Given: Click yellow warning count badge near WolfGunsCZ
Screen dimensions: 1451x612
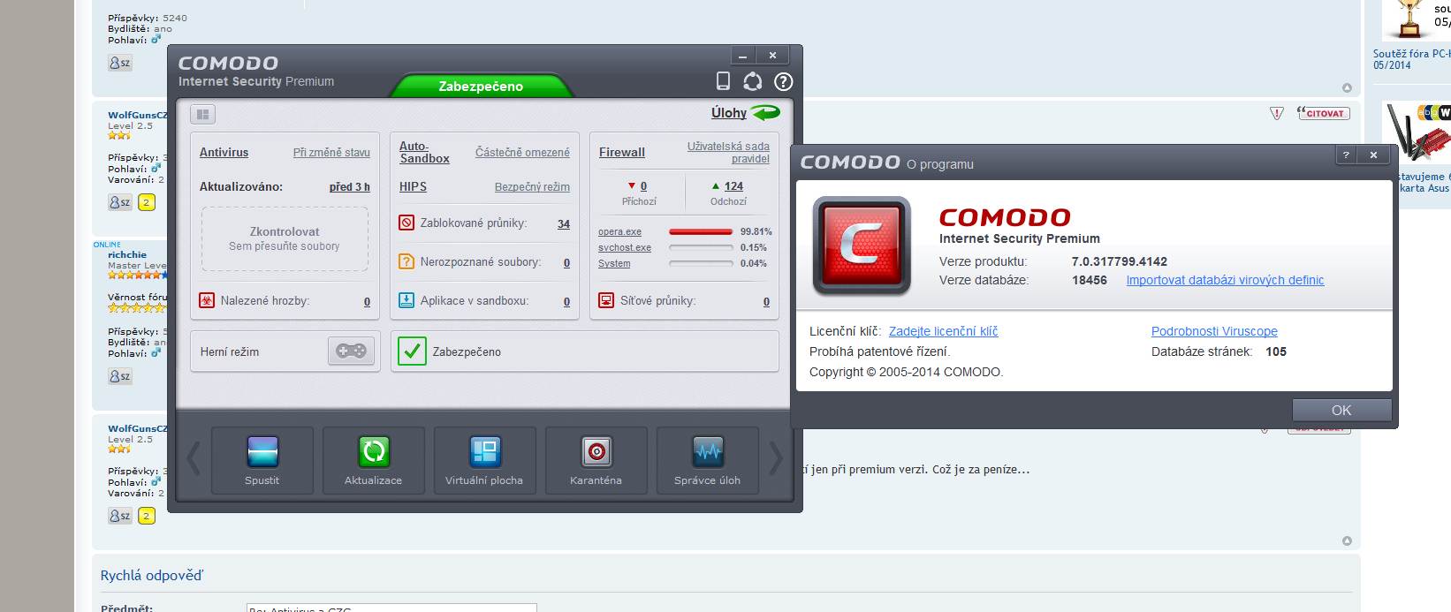Looking at the screenshot, I should click(x=147, y=202).
